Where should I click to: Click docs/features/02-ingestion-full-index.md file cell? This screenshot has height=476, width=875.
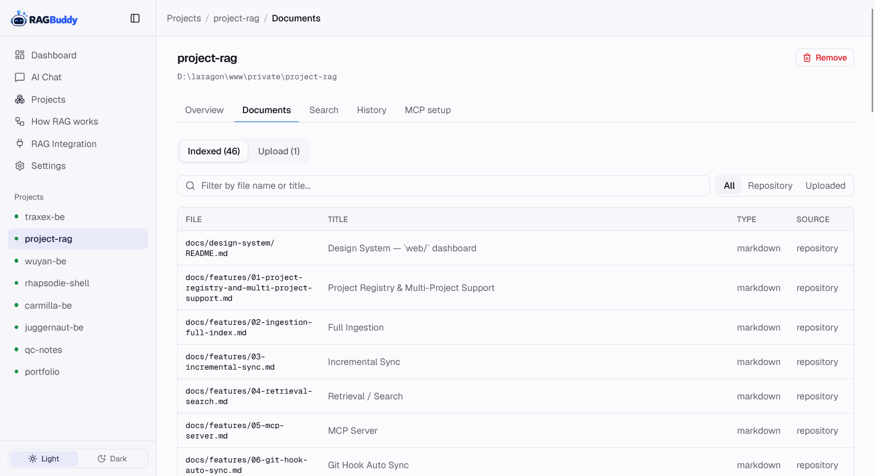point(249,327)
